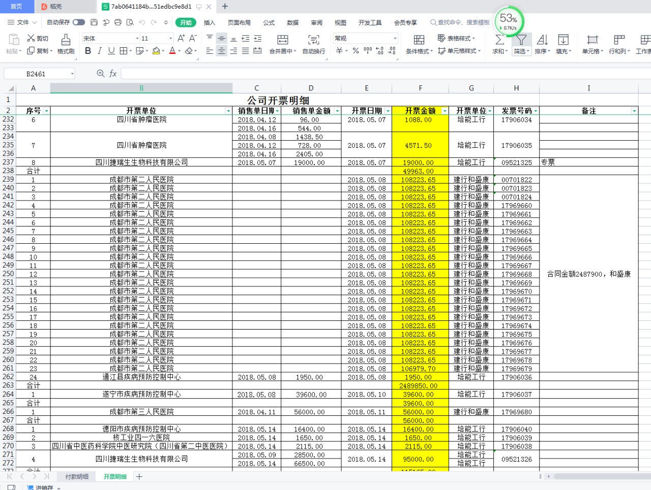Toggle align text right
Image resolution: width=651 pixels, height=490 pixels.
(x=233, y=51)
